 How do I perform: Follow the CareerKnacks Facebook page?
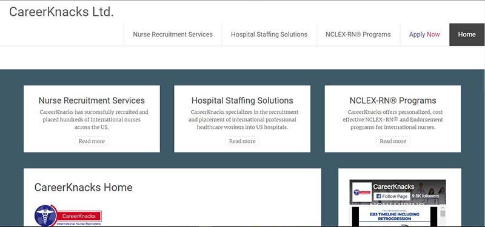point(392,196)
